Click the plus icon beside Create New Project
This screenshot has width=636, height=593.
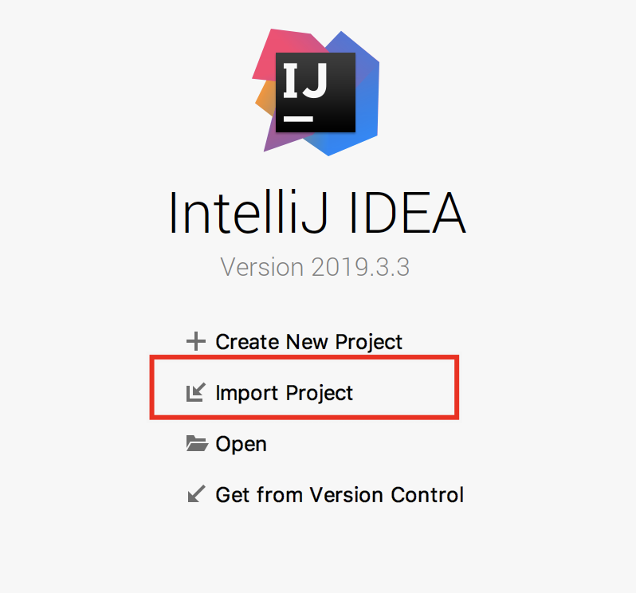click(x=195, y=342)
